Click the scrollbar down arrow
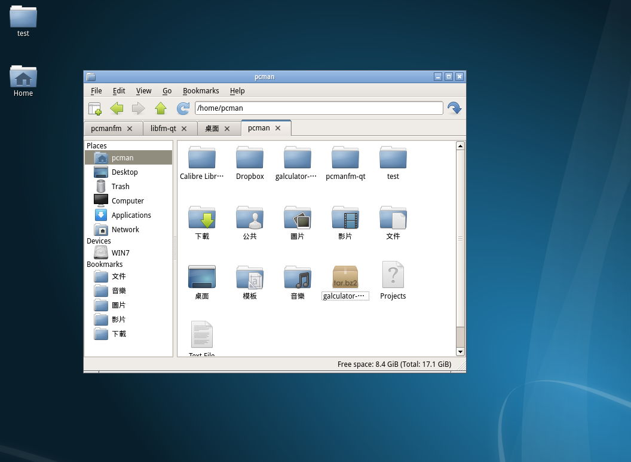This screenshot has width=631, height=462. pos(460,351)
